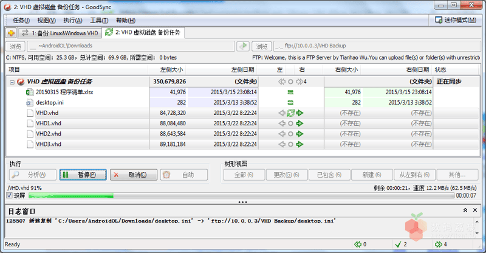Select tab 2: VHD 虚拟磁盘 备份任务
Viewport: 486px width, 253px height.
tap(143, 32)
